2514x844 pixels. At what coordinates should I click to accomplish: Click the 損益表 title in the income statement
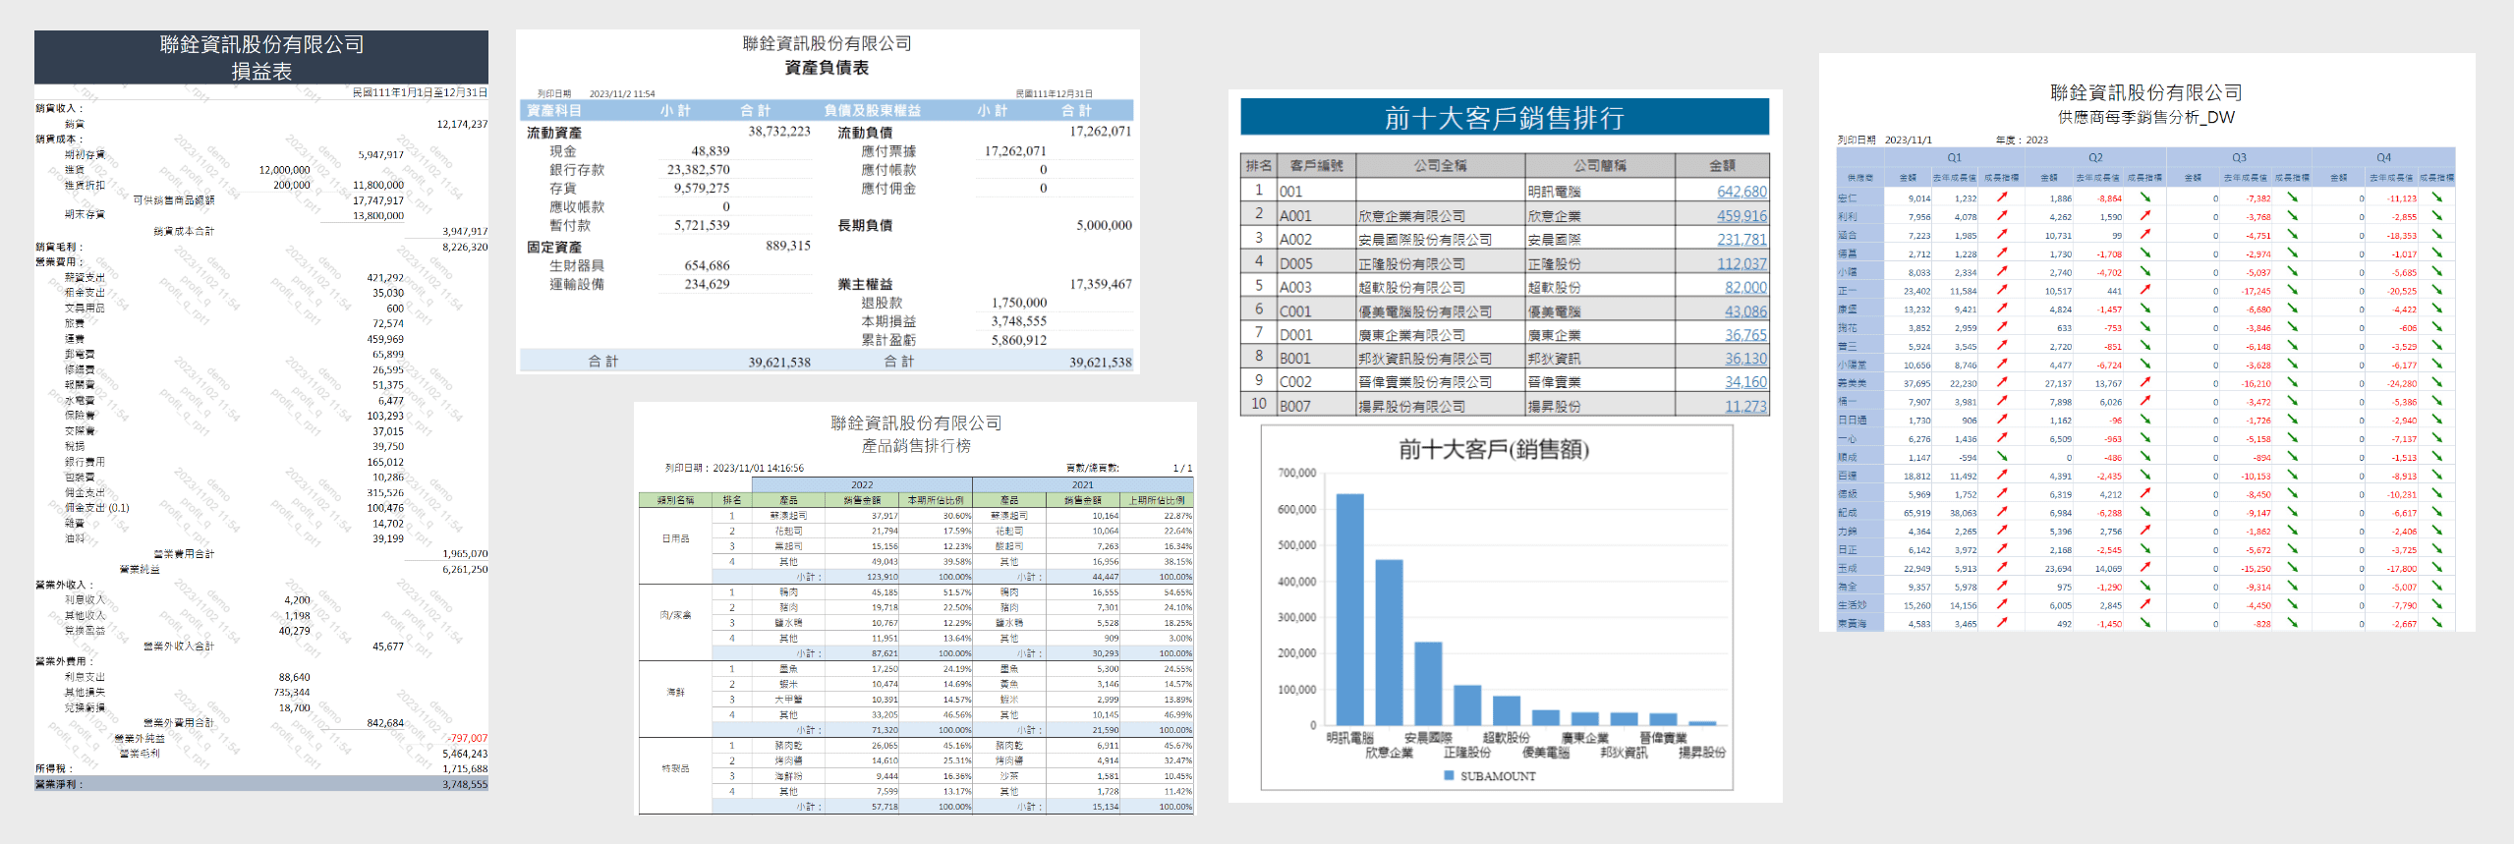(261, 71)
